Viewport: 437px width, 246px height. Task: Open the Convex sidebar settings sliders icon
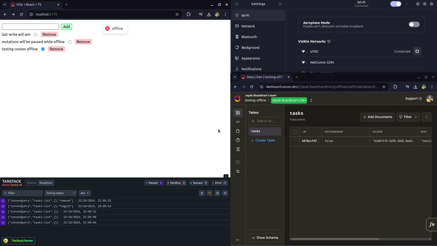[238, 172]
